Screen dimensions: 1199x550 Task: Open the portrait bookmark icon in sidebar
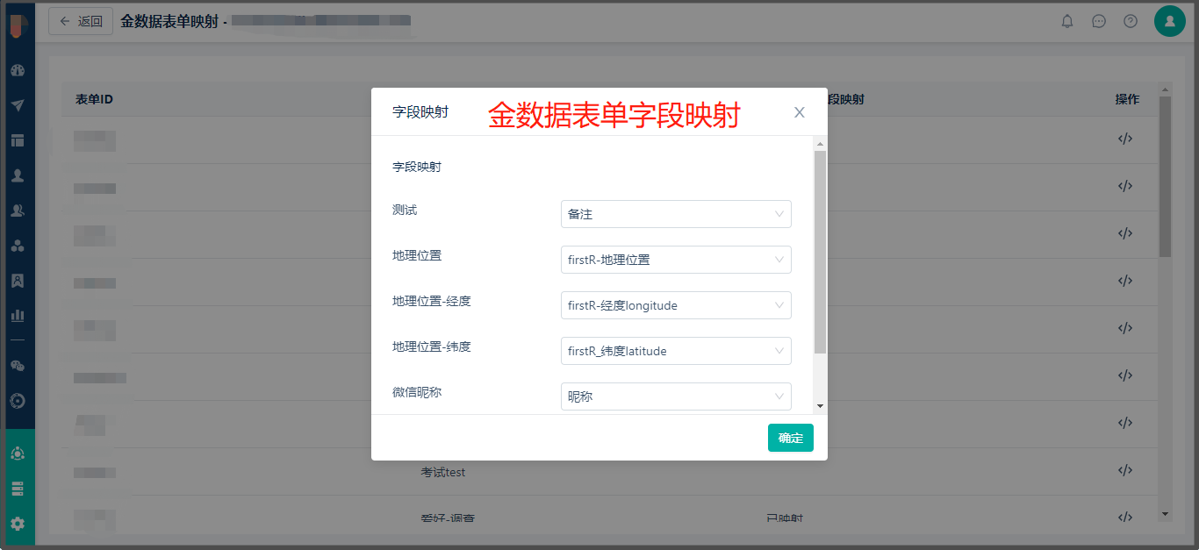tap(18, 281)
